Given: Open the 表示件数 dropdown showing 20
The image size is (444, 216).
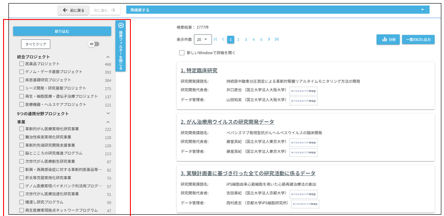Looking at the screenshot, I should pyautogui.click(x=202, y=39).
